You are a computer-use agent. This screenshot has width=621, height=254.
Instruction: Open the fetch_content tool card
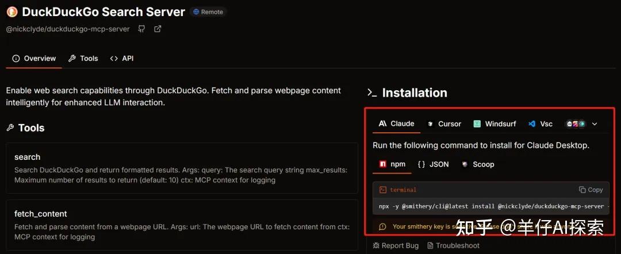coord(182,225)
